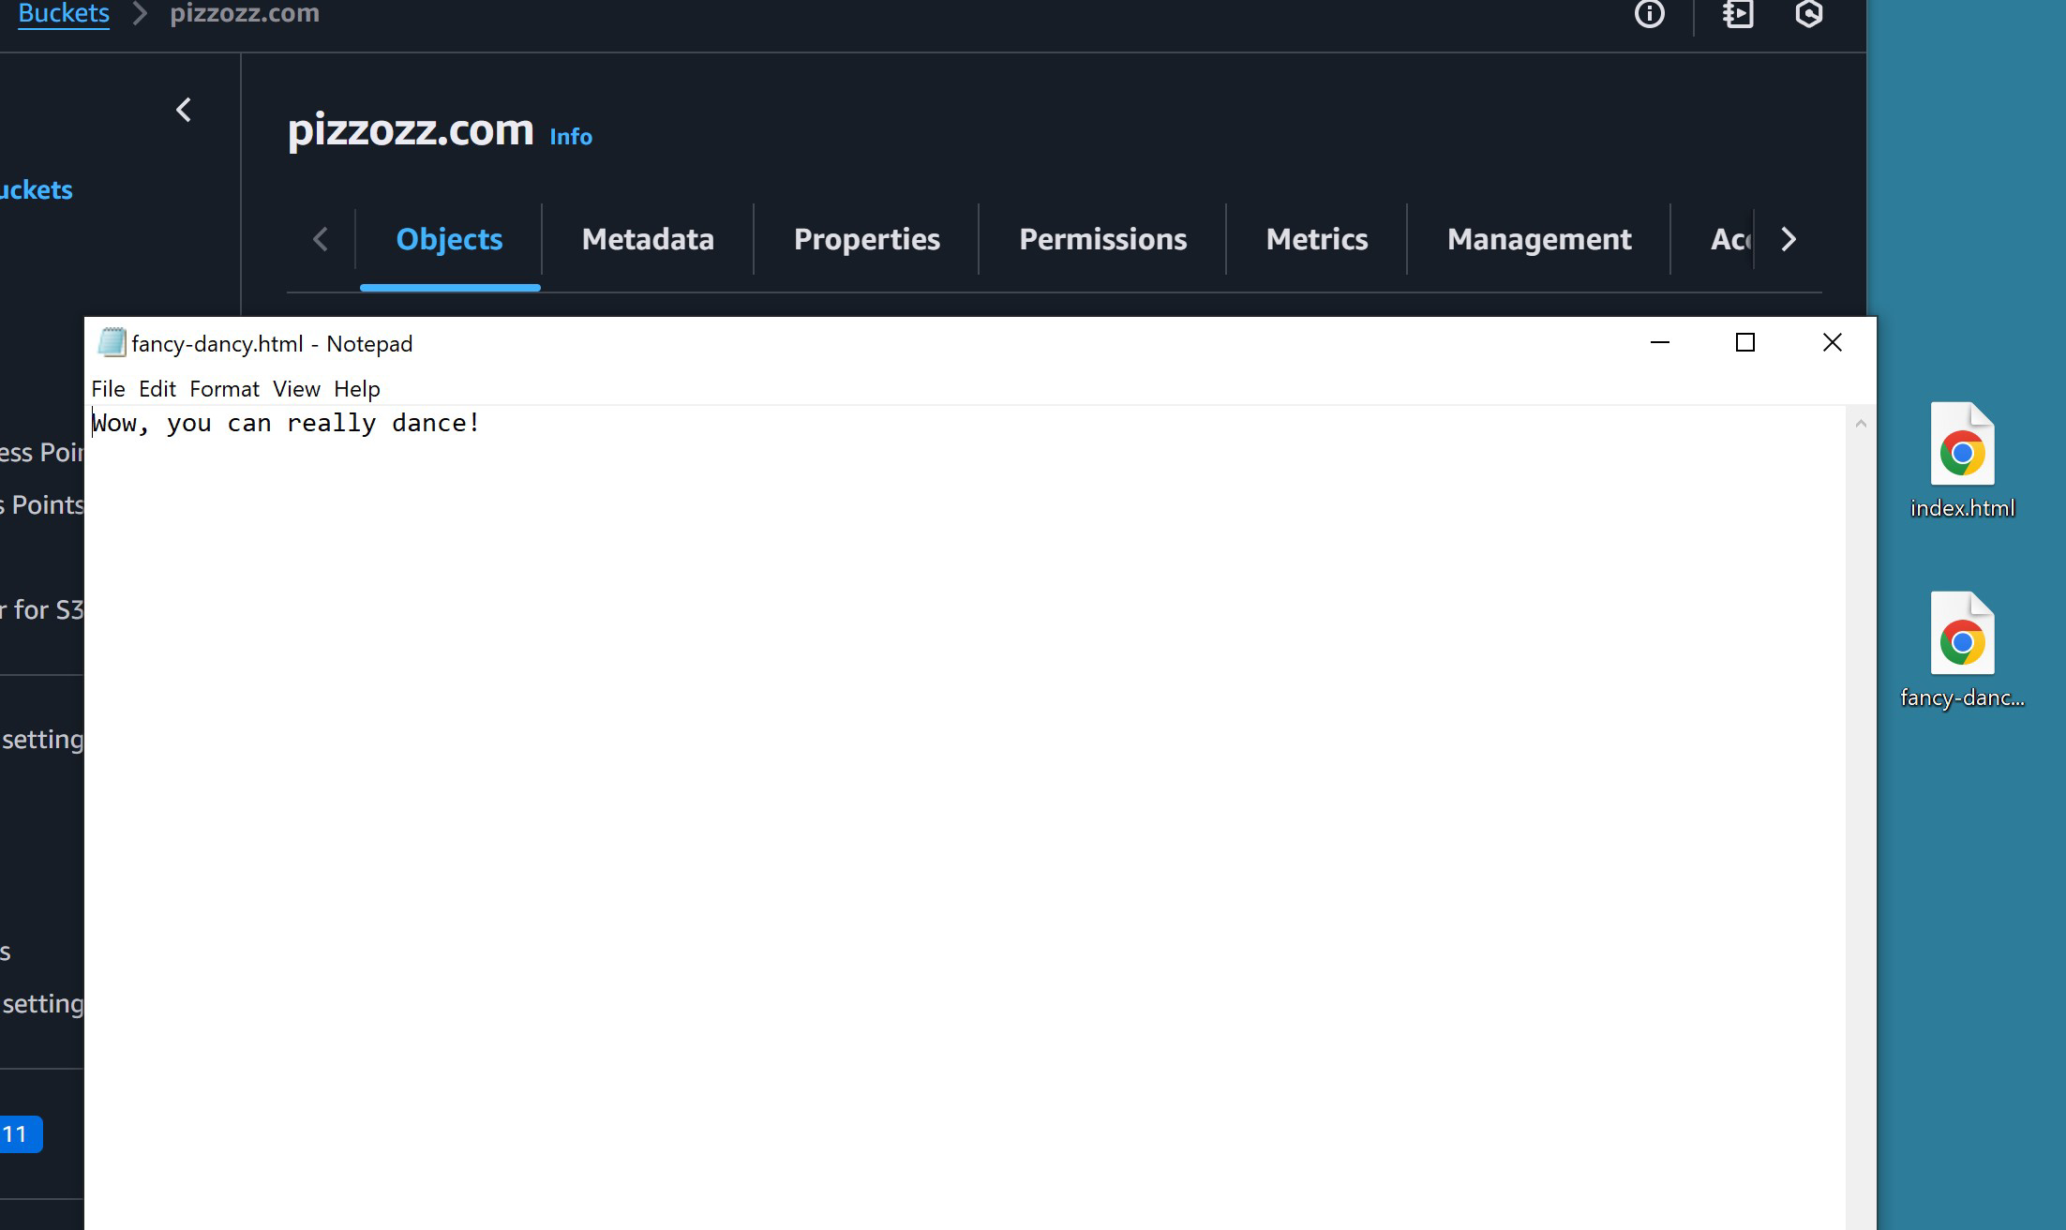Open Notepad's Format menu

pyautogui.click(x=224, y=389)
